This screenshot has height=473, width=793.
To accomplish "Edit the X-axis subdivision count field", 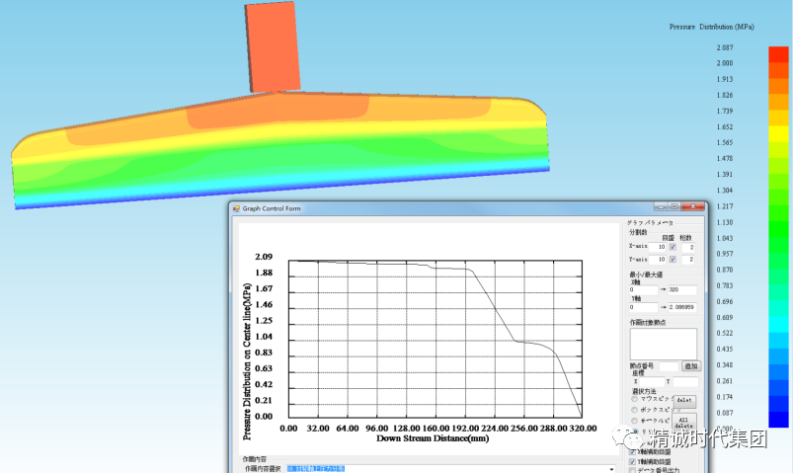I will point(687,247).
